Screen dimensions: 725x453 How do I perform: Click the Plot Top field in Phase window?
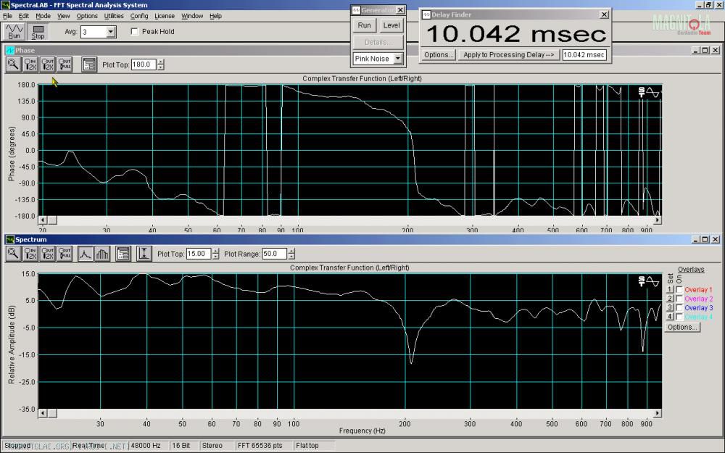(144, 65)
